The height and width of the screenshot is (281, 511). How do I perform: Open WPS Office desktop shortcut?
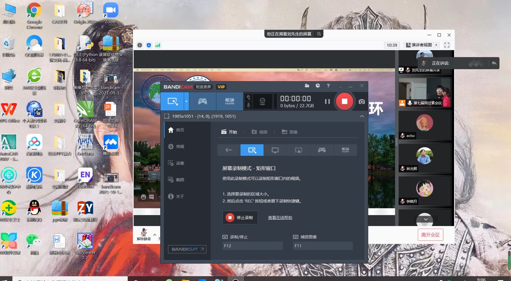click(9, 112)
